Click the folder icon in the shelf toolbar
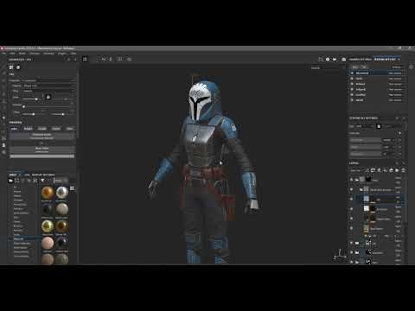415x311 pixels. click(x=10, y=181)
